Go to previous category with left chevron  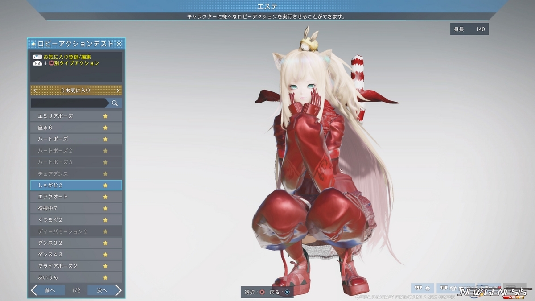[x=35, y=91]
